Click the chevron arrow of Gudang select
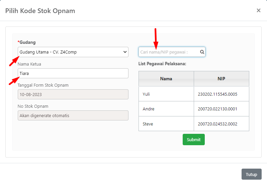 (125, 52)
